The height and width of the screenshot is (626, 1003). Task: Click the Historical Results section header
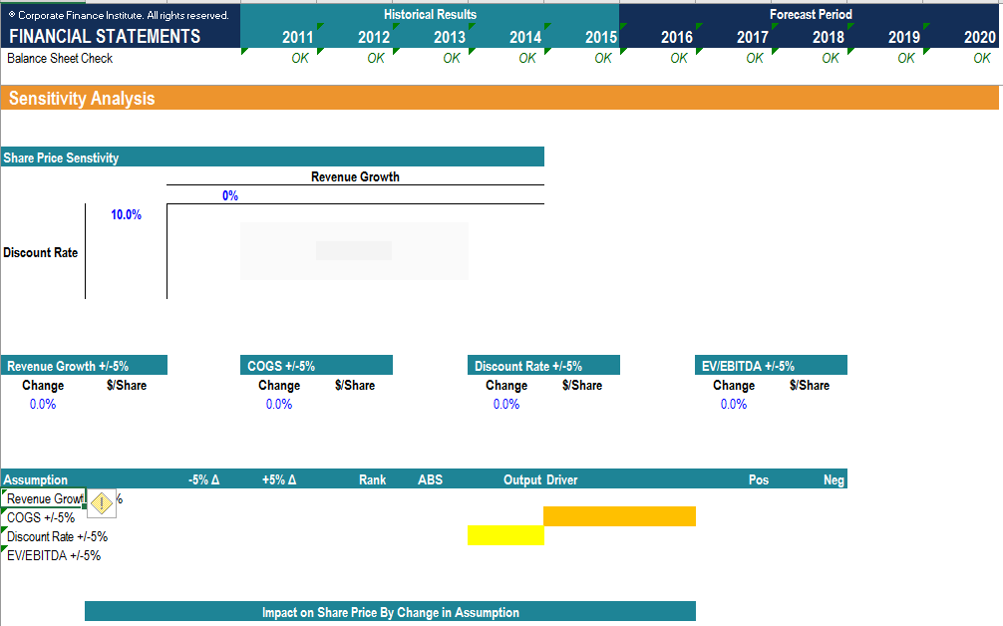pyautogui.click(x=430, y=14)
